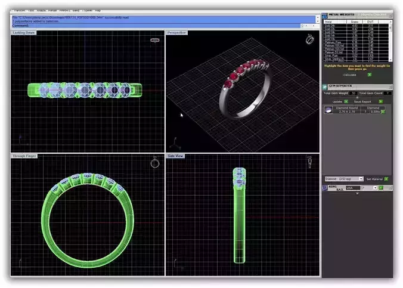Click the gem row in Looking Down view
This screenshot has width=403, height=288.
click(x=85, y=90)
